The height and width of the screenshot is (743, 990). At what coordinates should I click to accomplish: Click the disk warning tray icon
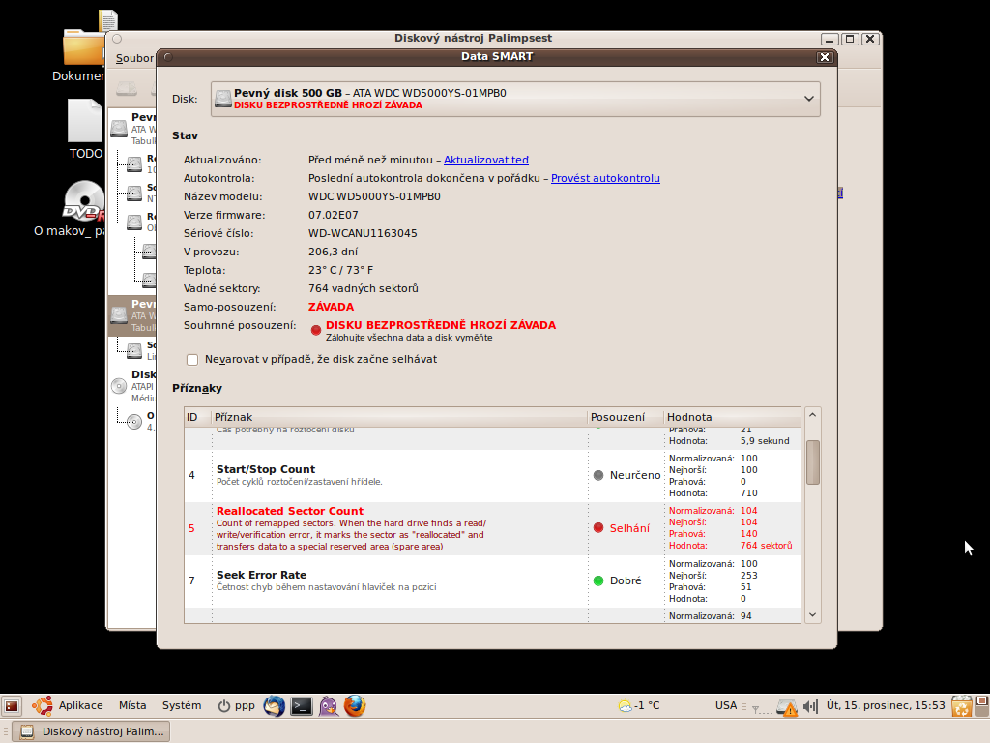pyautogui.click(x=787, y=707)
